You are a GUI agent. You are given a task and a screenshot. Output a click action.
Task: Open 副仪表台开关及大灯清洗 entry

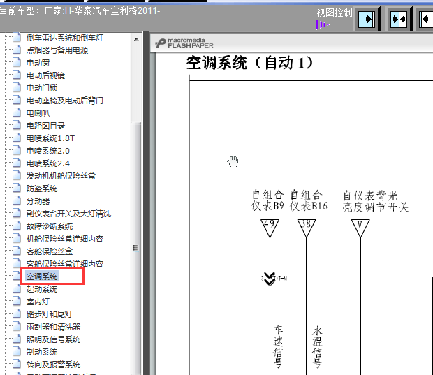click(x=68, y=214)
